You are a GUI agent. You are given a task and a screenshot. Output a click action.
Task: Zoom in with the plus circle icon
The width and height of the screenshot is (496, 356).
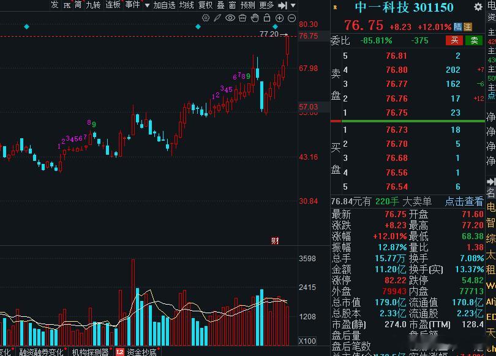point(279,18)
